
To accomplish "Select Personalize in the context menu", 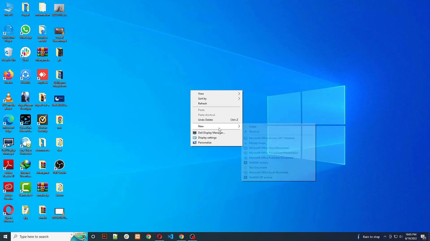I will pos(205,143).
